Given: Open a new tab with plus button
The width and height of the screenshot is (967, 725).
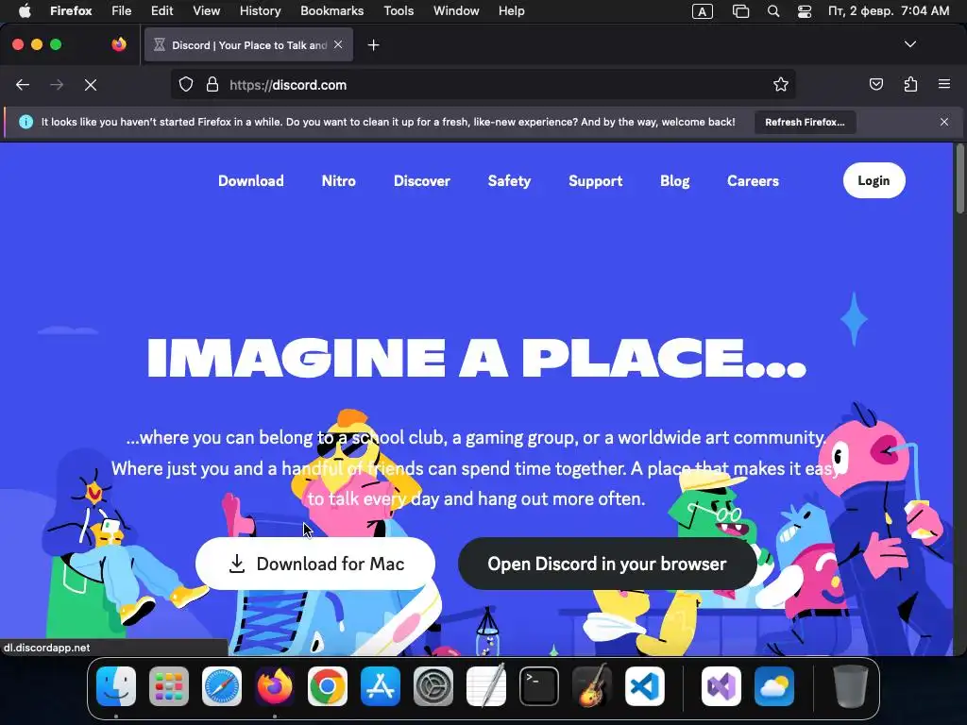Looking at the screenshot, I should pyautogui.click(x=373, y=45).
